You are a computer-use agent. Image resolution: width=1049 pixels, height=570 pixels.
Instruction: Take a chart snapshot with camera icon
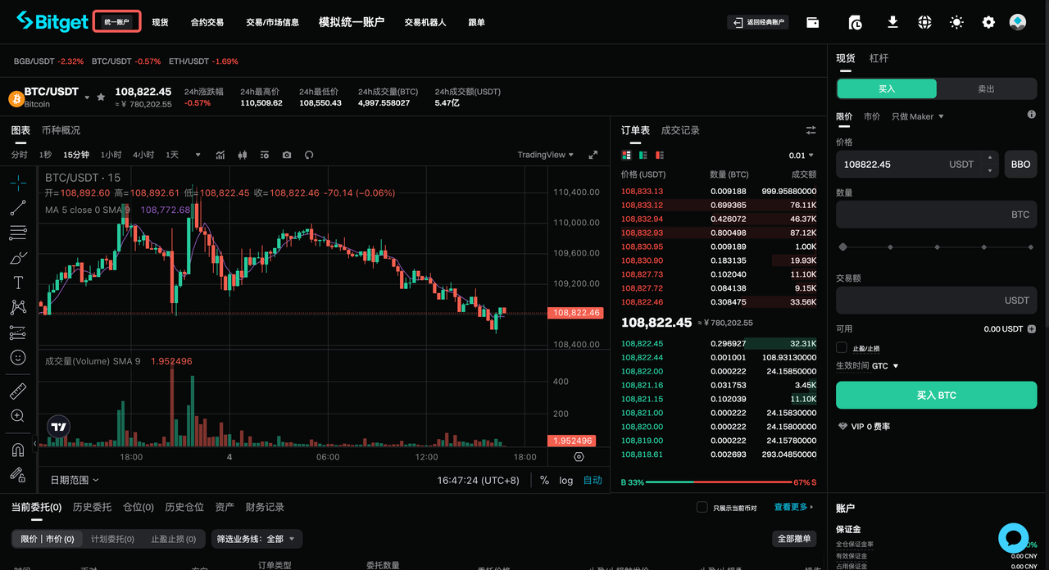(287, 155)
